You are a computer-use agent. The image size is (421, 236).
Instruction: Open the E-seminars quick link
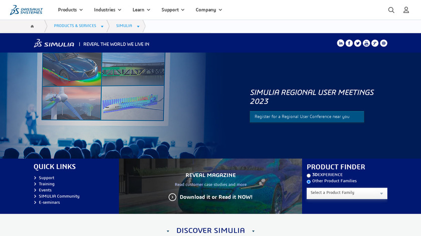(x=50, y=202)
